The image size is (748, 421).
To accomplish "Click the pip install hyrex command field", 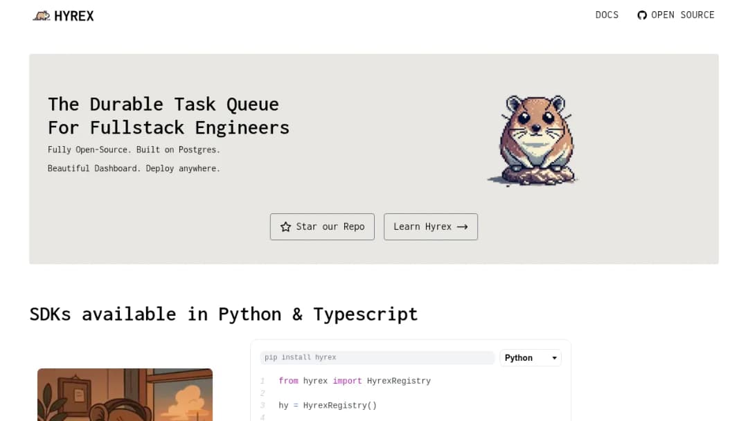I will (377, 357).
